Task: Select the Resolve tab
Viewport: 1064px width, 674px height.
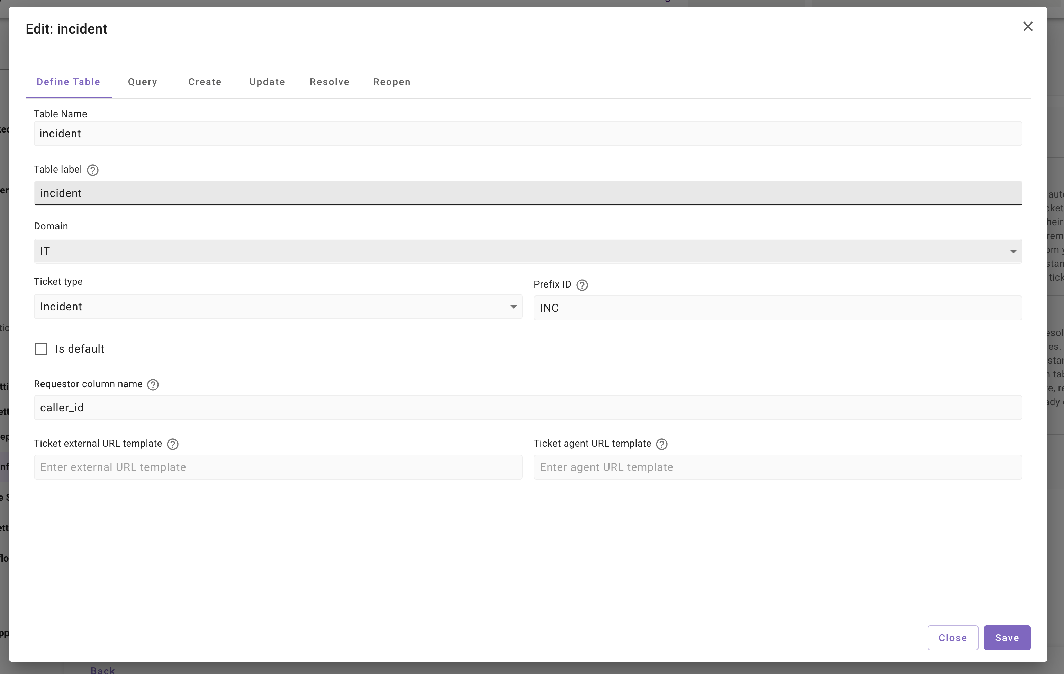Action: (x=329, y=82)
